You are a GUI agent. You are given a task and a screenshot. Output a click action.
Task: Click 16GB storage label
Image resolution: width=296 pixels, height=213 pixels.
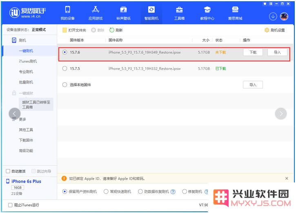[18, 188]
